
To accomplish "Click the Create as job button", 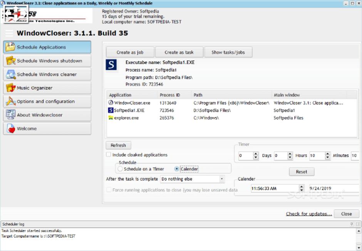I will (x=130, y=52).
